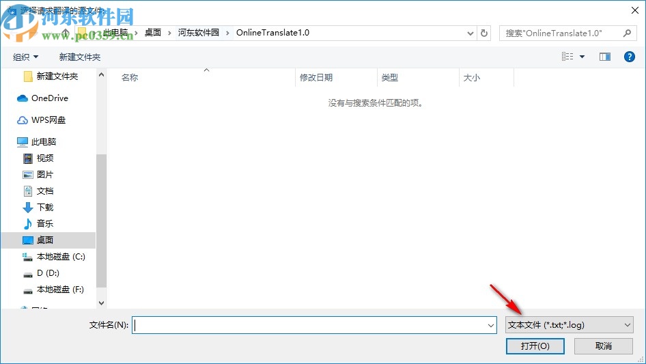Viewport: 646px width, 364px height.
Task: Click the 河东软件园 breadcrumb segment
Action: click(x=198, y=33)
